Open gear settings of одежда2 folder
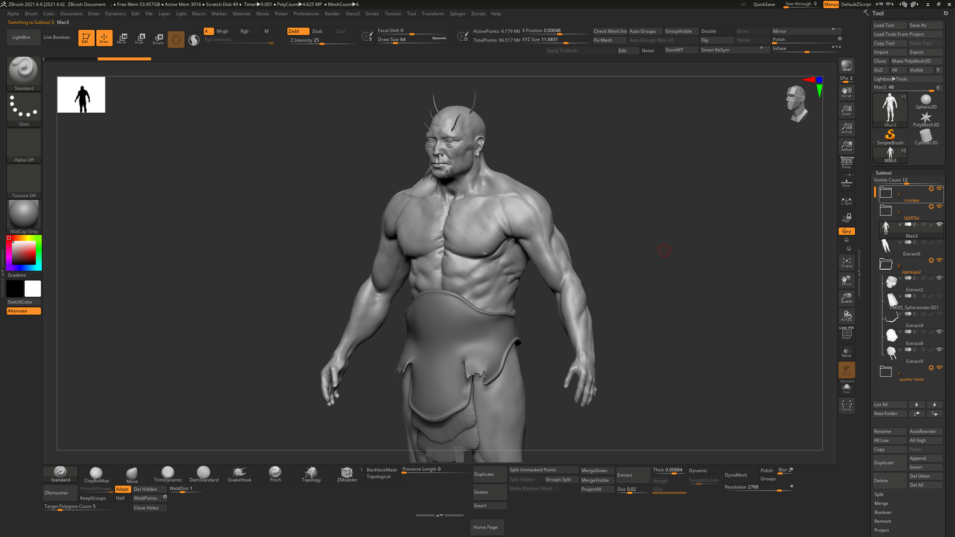 click(931, 260)
